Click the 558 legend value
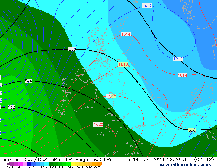 click(x=71, y=167)
